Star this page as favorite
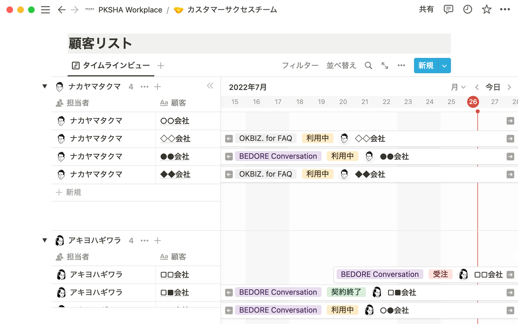This screenshot has width=518, height=324. tap(486, 9)
